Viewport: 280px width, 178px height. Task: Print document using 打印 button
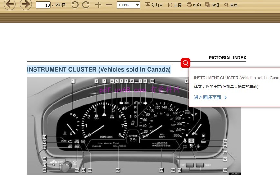pos(194,5)
